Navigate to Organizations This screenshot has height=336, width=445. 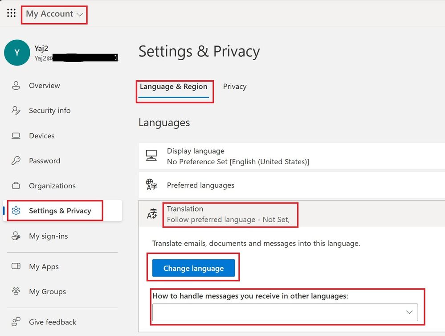tap(52, 186)
